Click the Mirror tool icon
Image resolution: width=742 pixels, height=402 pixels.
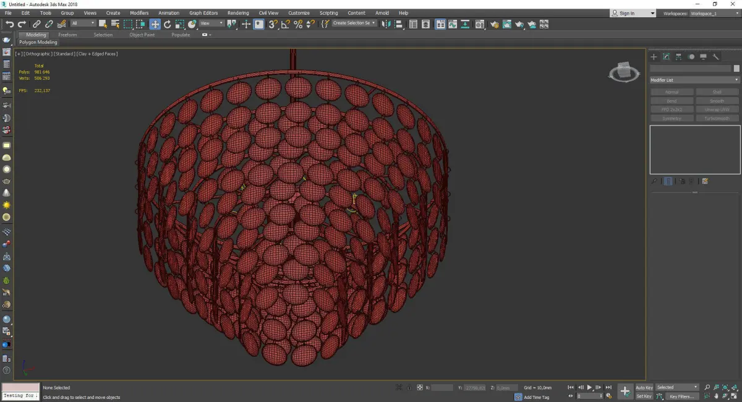pos(386,24)
